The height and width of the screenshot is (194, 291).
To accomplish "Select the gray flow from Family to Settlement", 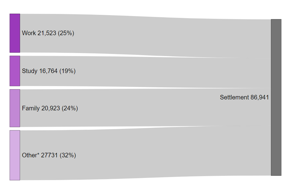I will [x=145, y=108].
